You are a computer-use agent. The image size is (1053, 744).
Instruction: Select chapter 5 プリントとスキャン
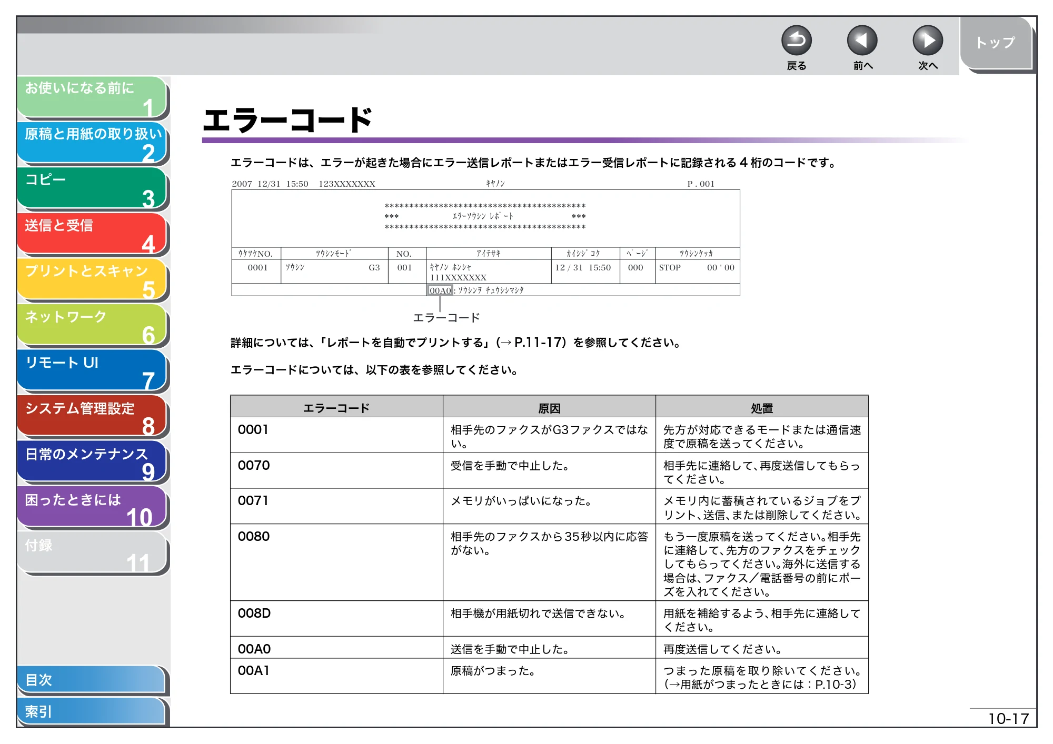coord(92,279)
